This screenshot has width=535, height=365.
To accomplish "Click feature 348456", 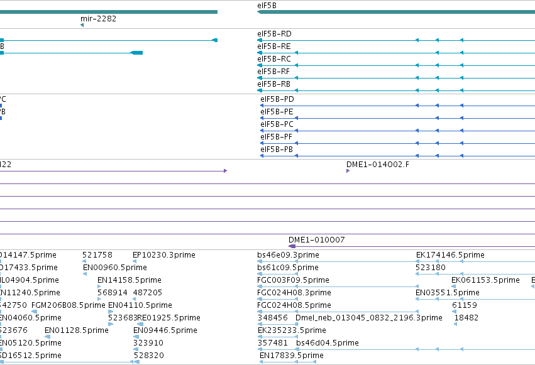I will point(273,318).
